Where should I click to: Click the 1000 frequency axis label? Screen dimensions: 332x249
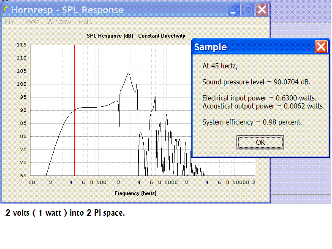tap(171, 182)
